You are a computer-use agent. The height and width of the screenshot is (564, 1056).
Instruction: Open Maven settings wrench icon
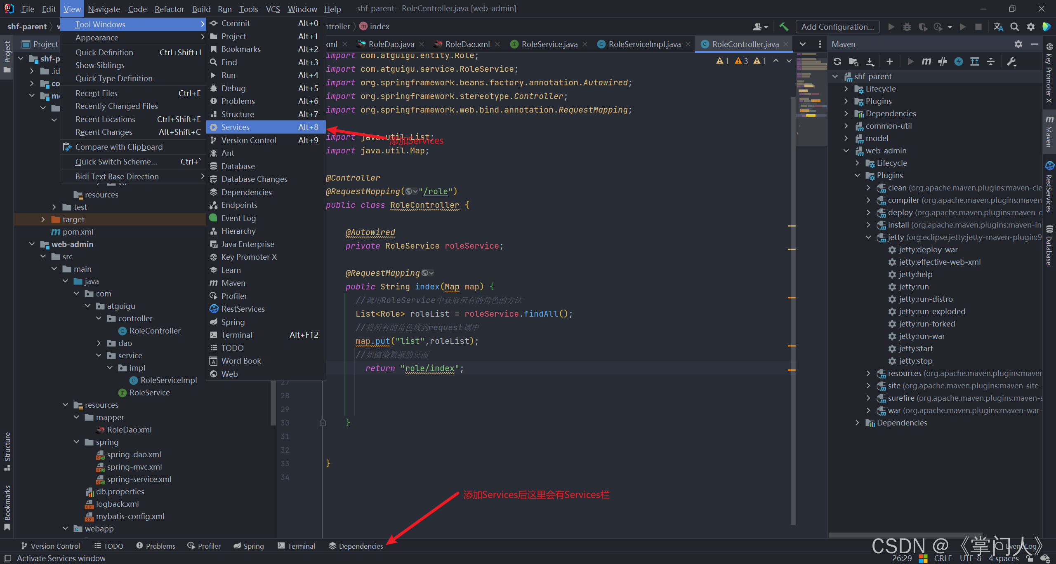click(x=1011, y=61)
